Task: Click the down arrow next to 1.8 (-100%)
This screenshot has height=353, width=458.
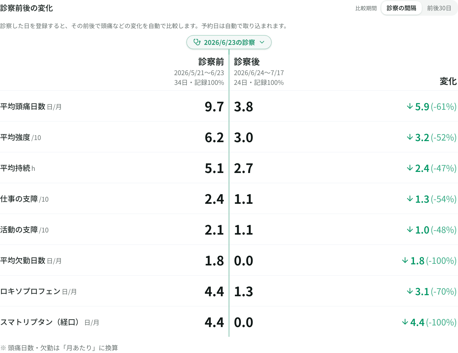Action: pos(405,260)
